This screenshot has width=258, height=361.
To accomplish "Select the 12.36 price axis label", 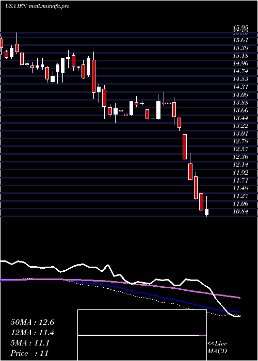I will (x=240, y=157).
